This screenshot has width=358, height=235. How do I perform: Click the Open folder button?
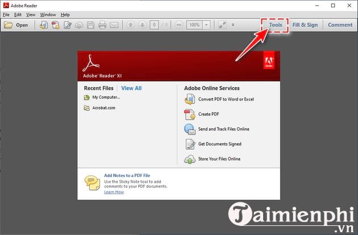point(16,25)
